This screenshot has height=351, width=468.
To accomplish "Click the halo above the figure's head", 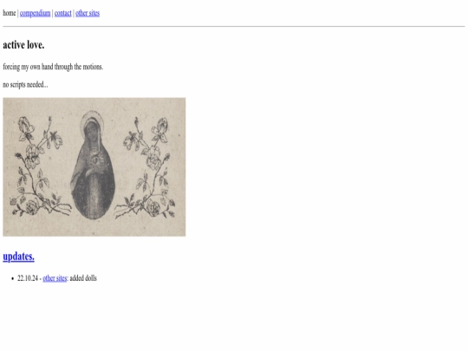I will pos(92,116).
